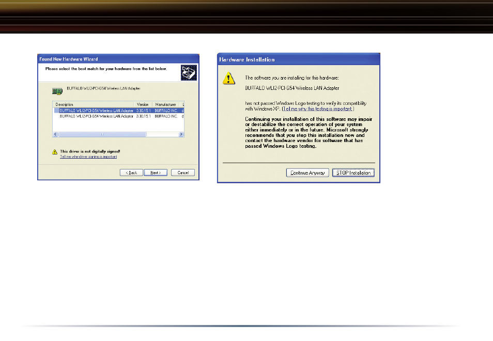Click the 3.30.15.1 version in highlighted row

(x=143, y=111)
